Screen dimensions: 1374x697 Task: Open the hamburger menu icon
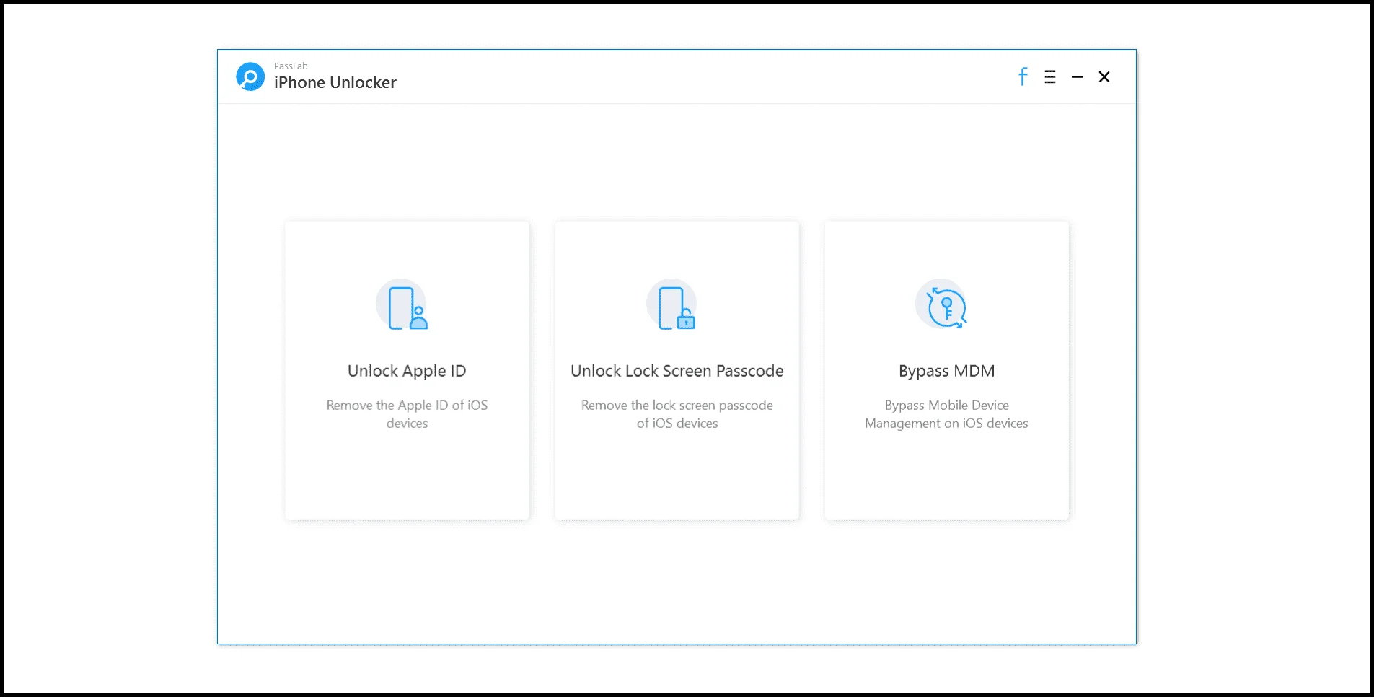tap(1050, 77)
